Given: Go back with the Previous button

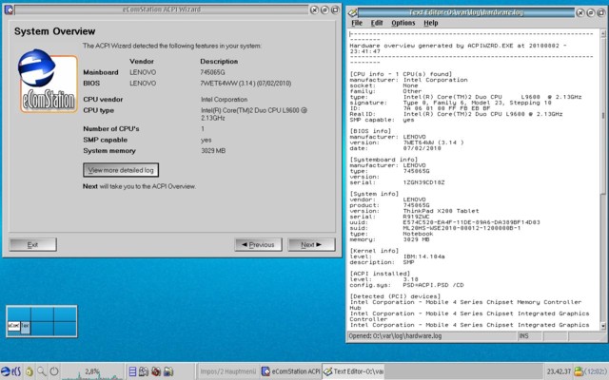Looking at the screenshot, I should click(x=258, y=245).
